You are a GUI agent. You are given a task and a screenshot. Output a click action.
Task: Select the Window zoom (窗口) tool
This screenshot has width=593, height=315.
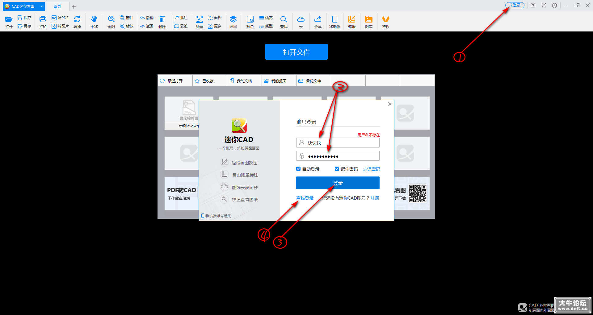pyautogui.click(x=127, y=18)
